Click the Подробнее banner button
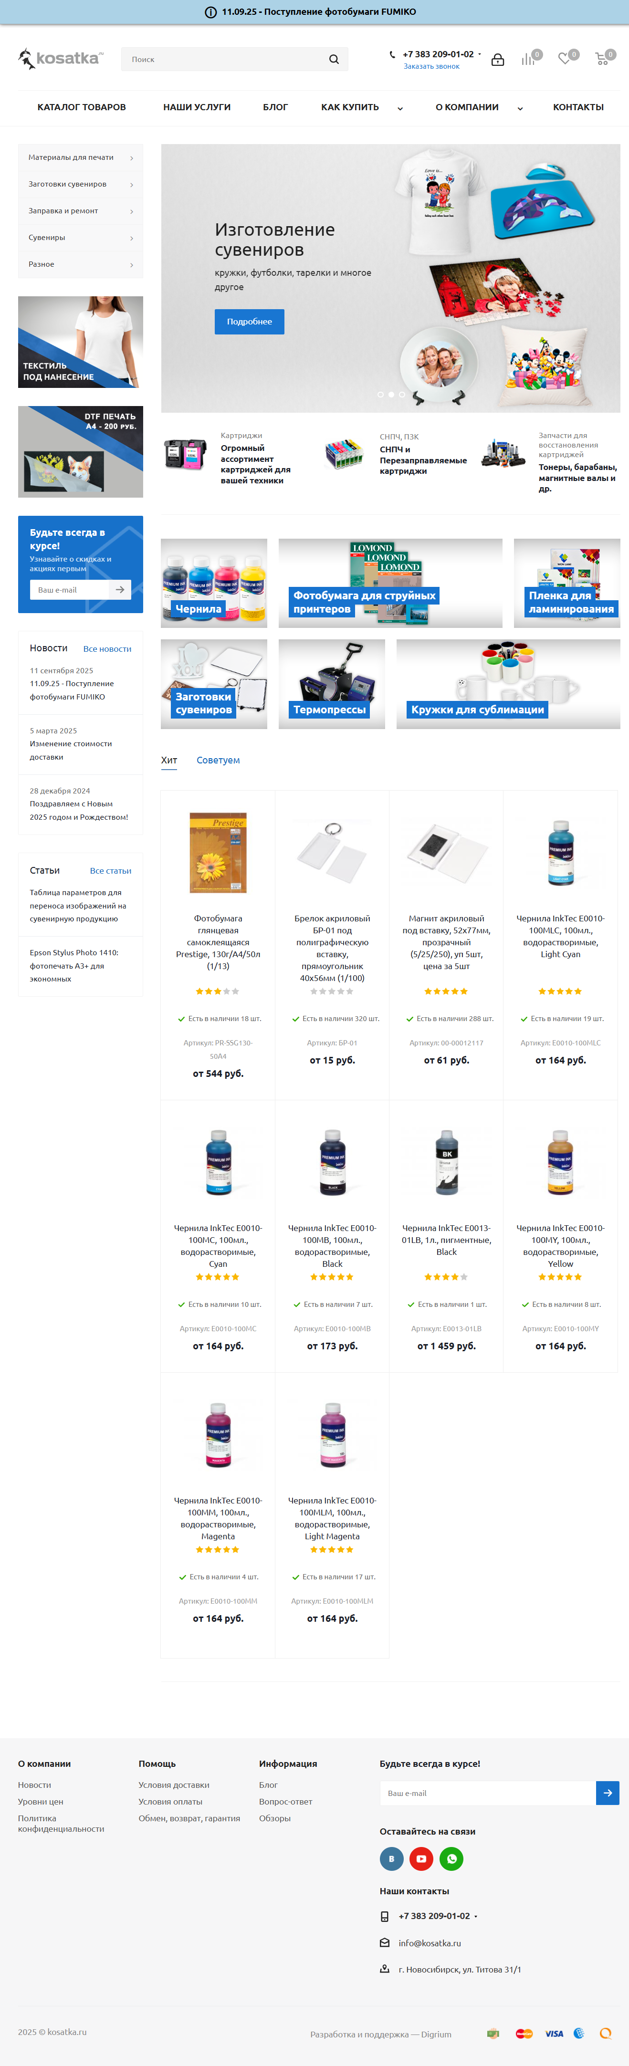Screen dimensions: 629x2066 point(250,322)
